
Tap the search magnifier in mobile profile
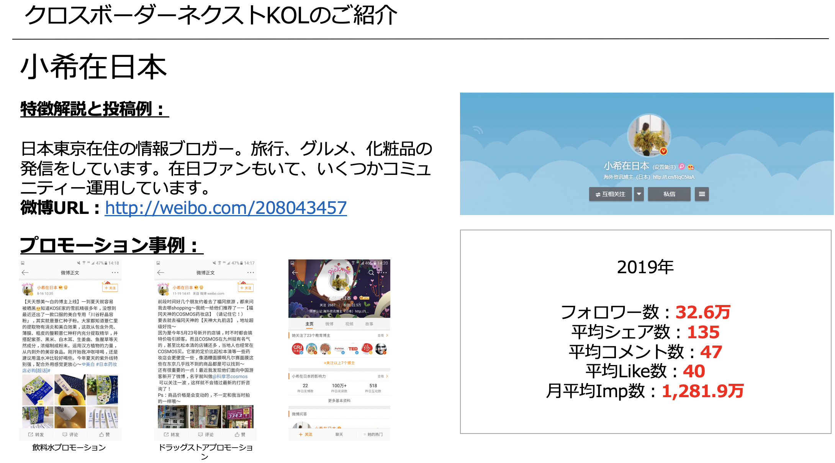(x=371, y=273)
